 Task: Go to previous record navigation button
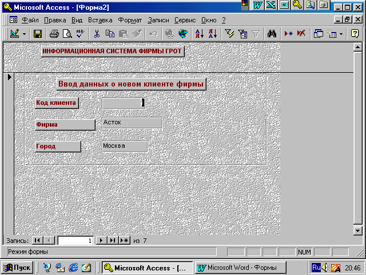coord(49,241)
